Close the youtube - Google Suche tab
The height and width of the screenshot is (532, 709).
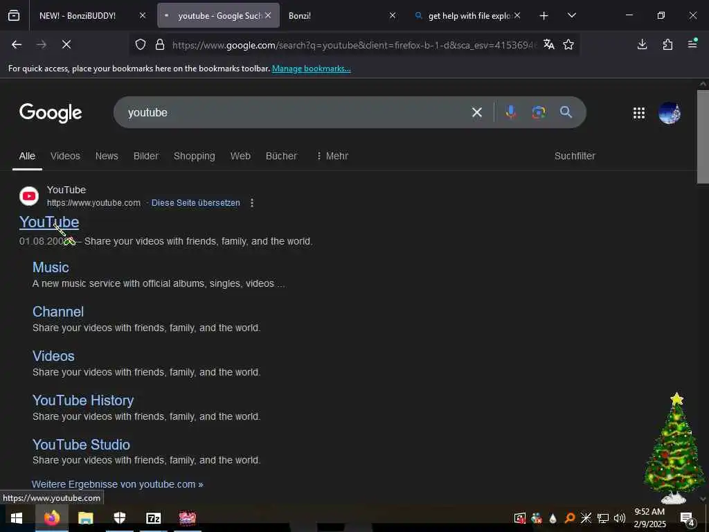coord(268,15)
